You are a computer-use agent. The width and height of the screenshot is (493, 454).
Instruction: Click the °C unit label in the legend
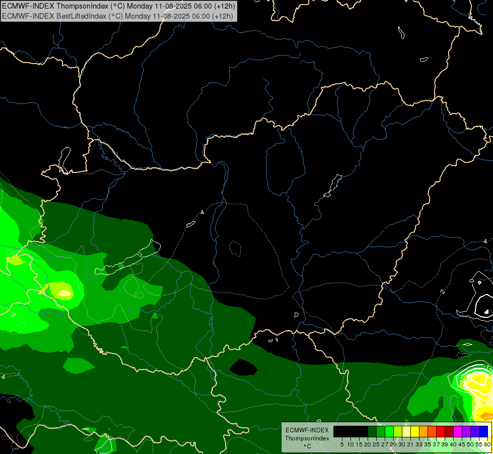(307, 446)
